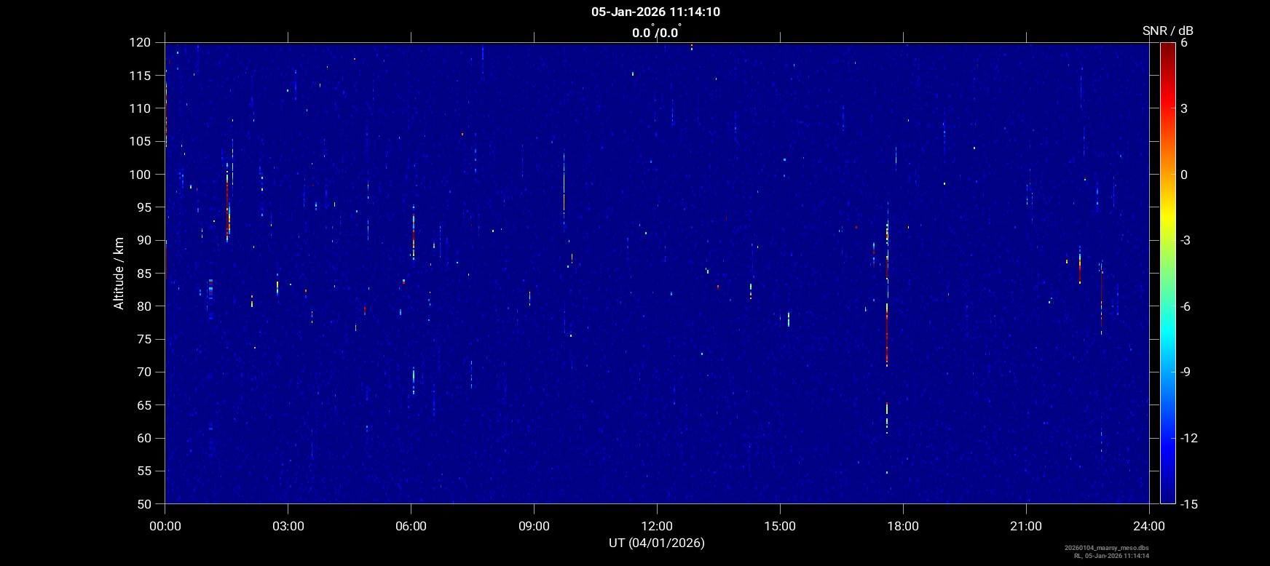
Task: Click the long red echo streak before 18:00
Action: 887,335
